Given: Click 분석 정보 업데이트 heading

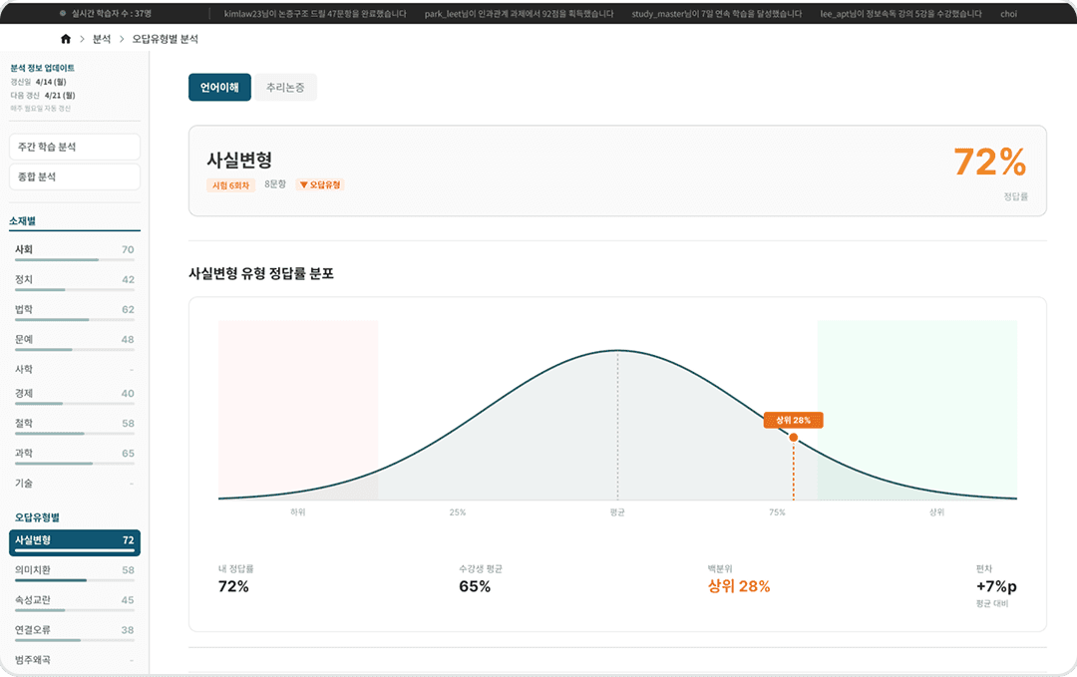Looking at the screenshot, I should pos(43,68).
